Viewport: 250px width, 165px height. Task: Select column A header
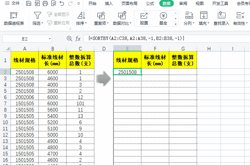coord(25,49)
